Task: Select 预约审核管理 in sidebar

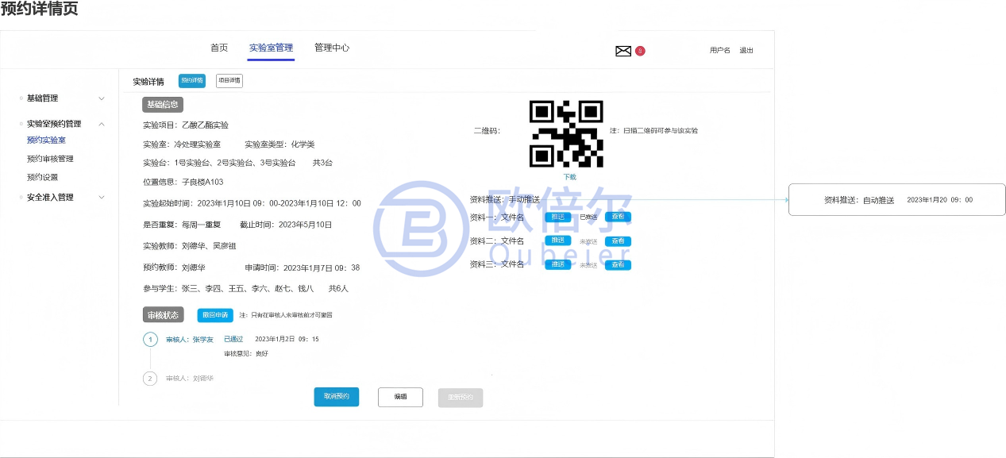Action: pos(50,159)
